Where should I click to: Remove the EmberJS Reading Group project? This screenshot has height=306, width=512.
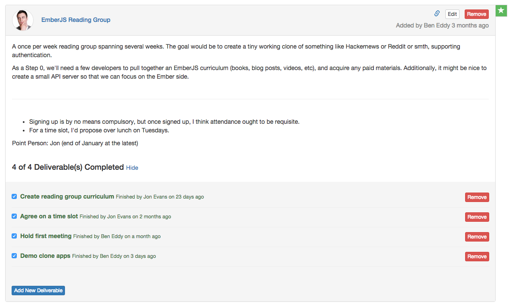[x=476, y=14]
